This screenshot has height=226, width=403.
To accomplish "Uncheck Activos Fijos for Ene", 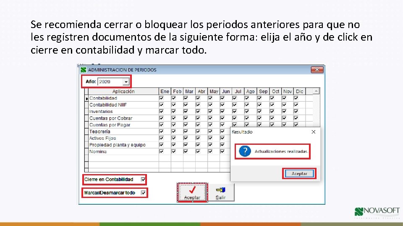I will [161, 138].
